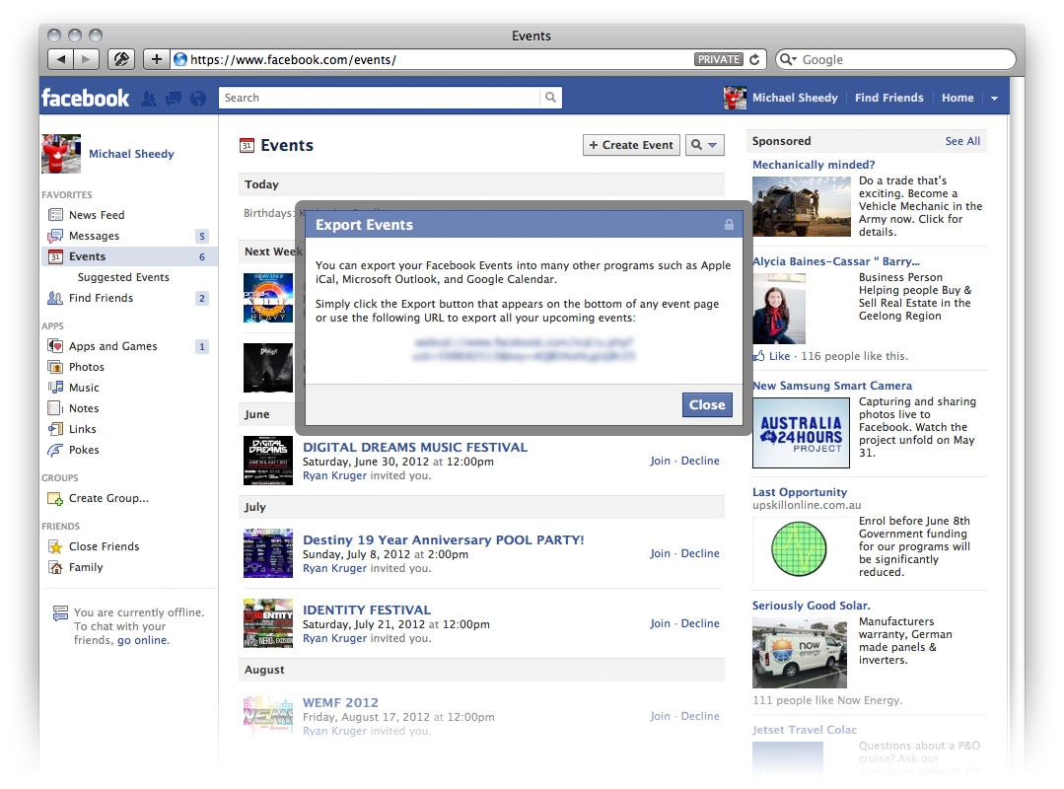Click the Safari back navigation arrow
Screen dimensions: 1064x789
tap(61, 59)
